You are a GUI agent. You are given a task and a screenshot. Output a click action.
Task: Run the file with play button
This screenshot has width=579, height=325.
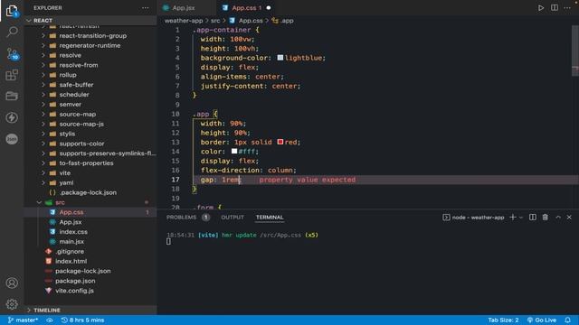pyautogui.click(x=541, y=8)
